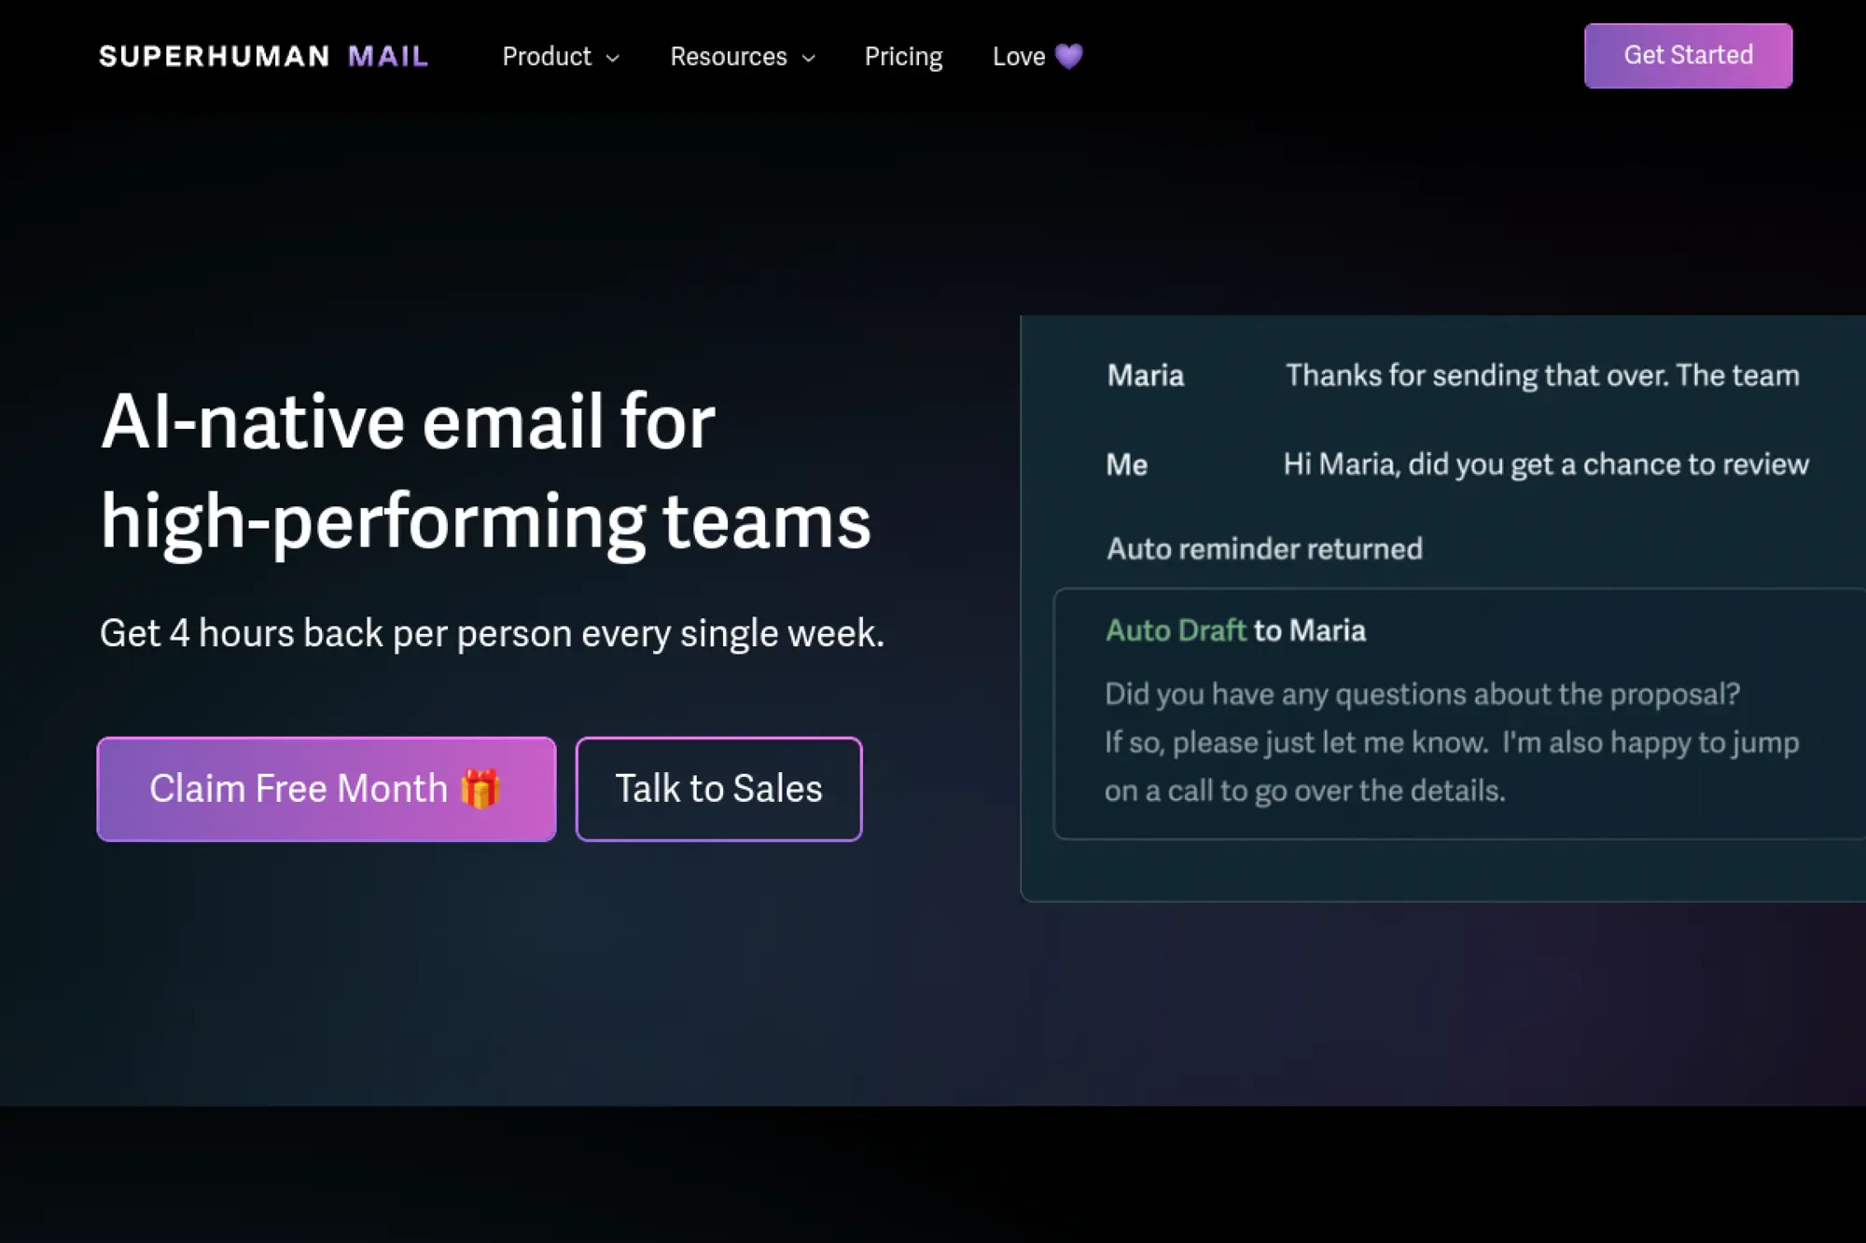Expand the Resources dropdown chevron
This screenshot has height=1243, width=1866.
(x=809, y=58)
